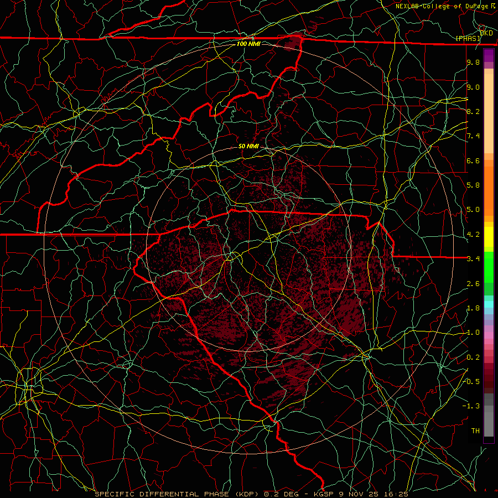Click the 7.4 value on the color scale
The width and height of the screenshot is (498, 498).
[x=473, y=136]
